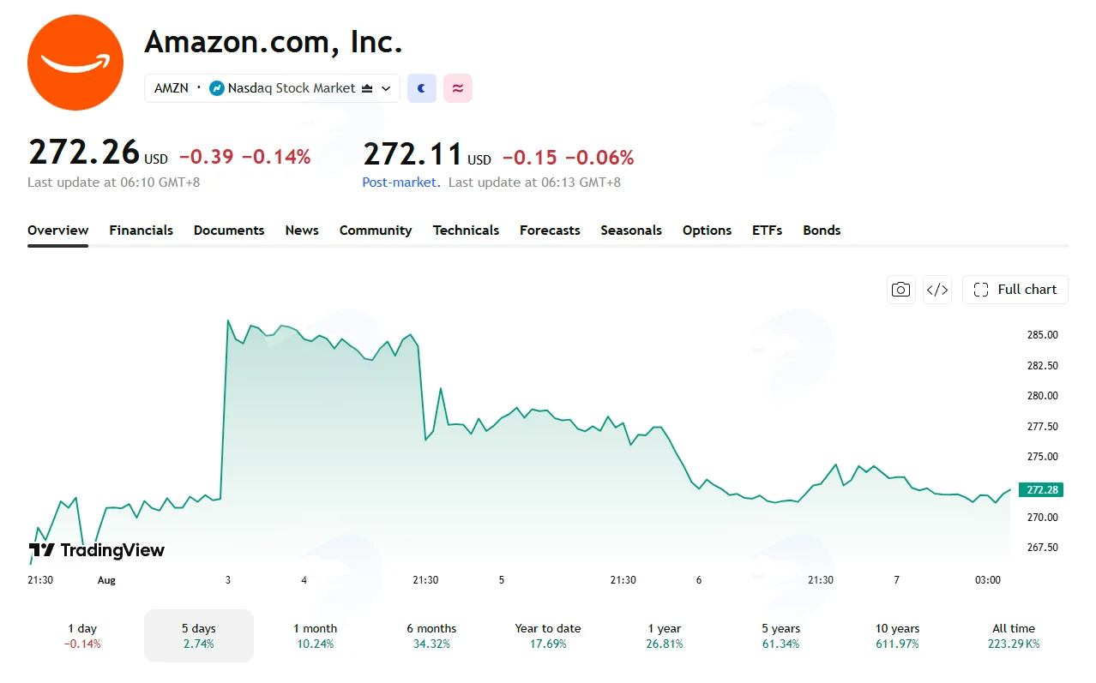The height and width of the screenshot is (683, 1096).
Task: Select the Year to date range
Action: click(548, 636)
